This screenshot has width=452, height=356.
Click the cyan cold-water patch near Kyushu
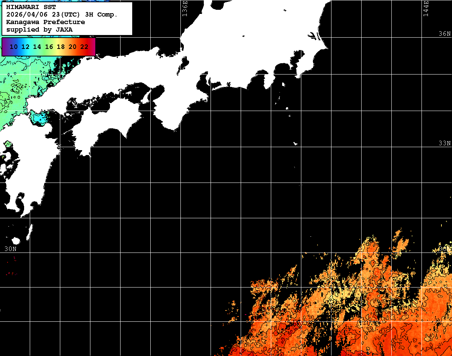pos(40,119)
